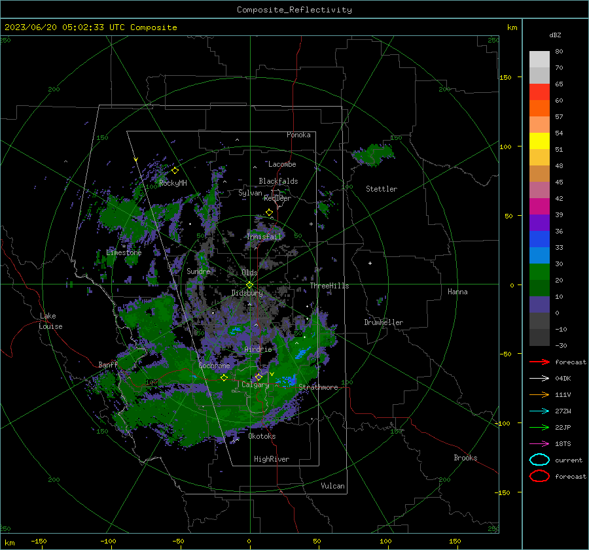
Task: Click the dBZ legend heading
Action: [x=555, y=35]
